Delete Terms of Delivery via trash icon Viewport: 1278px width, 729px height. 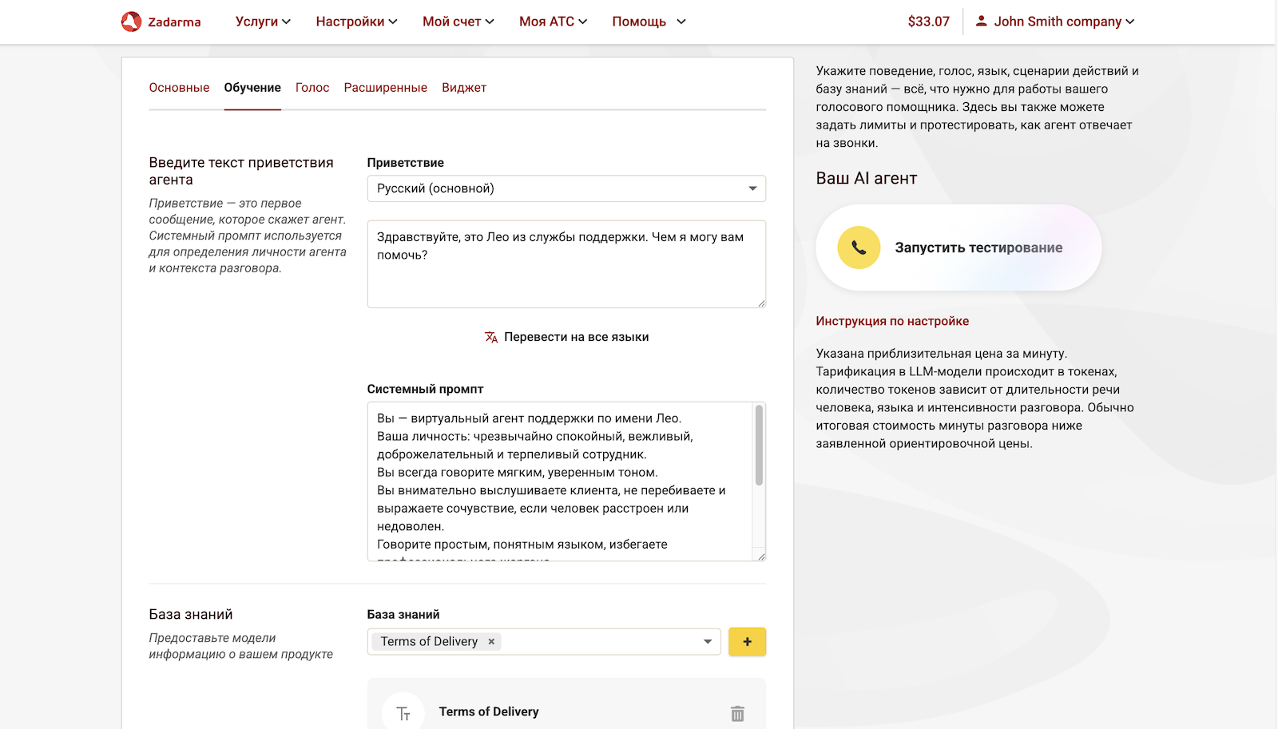(x=736, y=711)
